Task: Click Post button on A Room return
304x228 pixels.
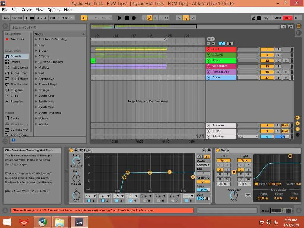Action: click(285, 126)
